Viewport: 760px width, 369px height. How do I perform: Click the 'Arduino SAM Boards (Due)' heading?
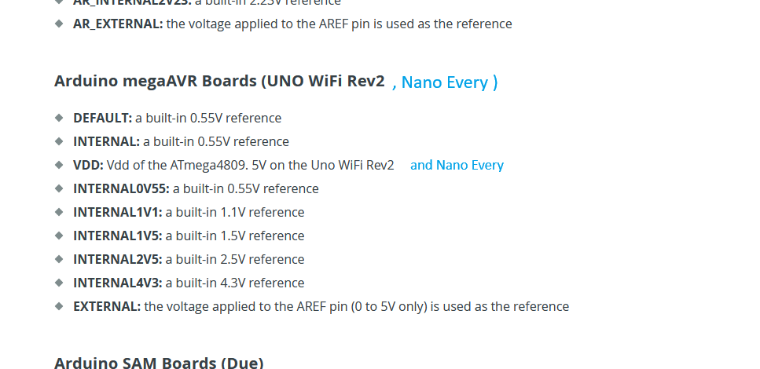[x=159, y=363]
